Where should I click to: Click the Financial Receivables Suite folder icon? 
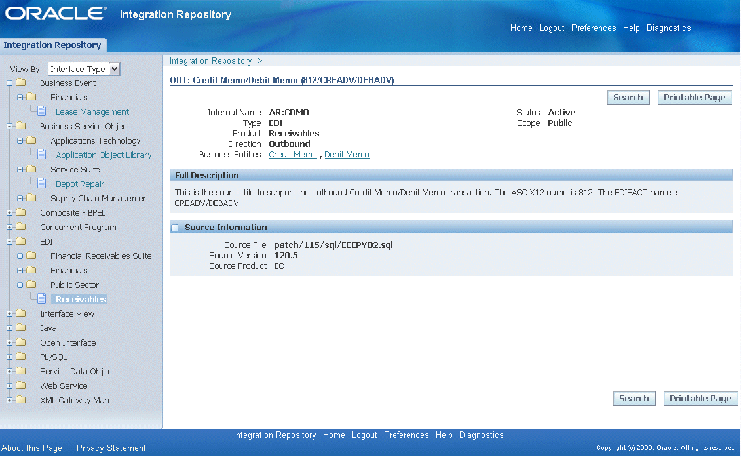[31, 256]
